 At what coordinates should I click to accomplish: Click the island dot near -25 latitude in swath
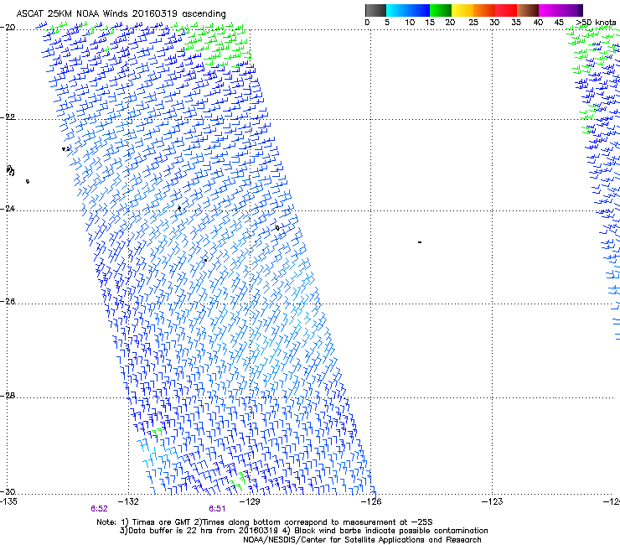(205, 260)
